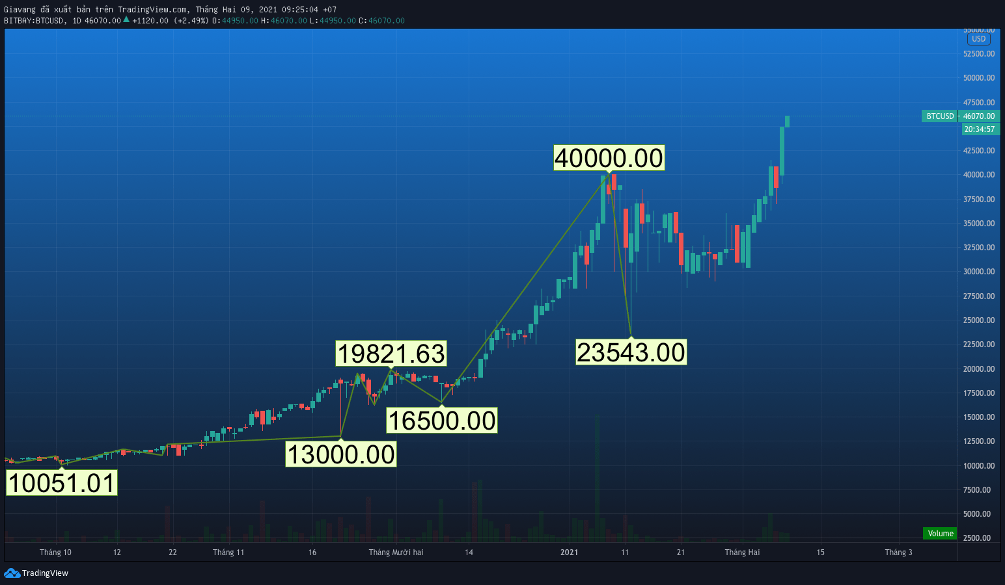Click the countdown timer 20:34:57 label
This screenshot has width=1005, height=585.
(x=979, y=129)
